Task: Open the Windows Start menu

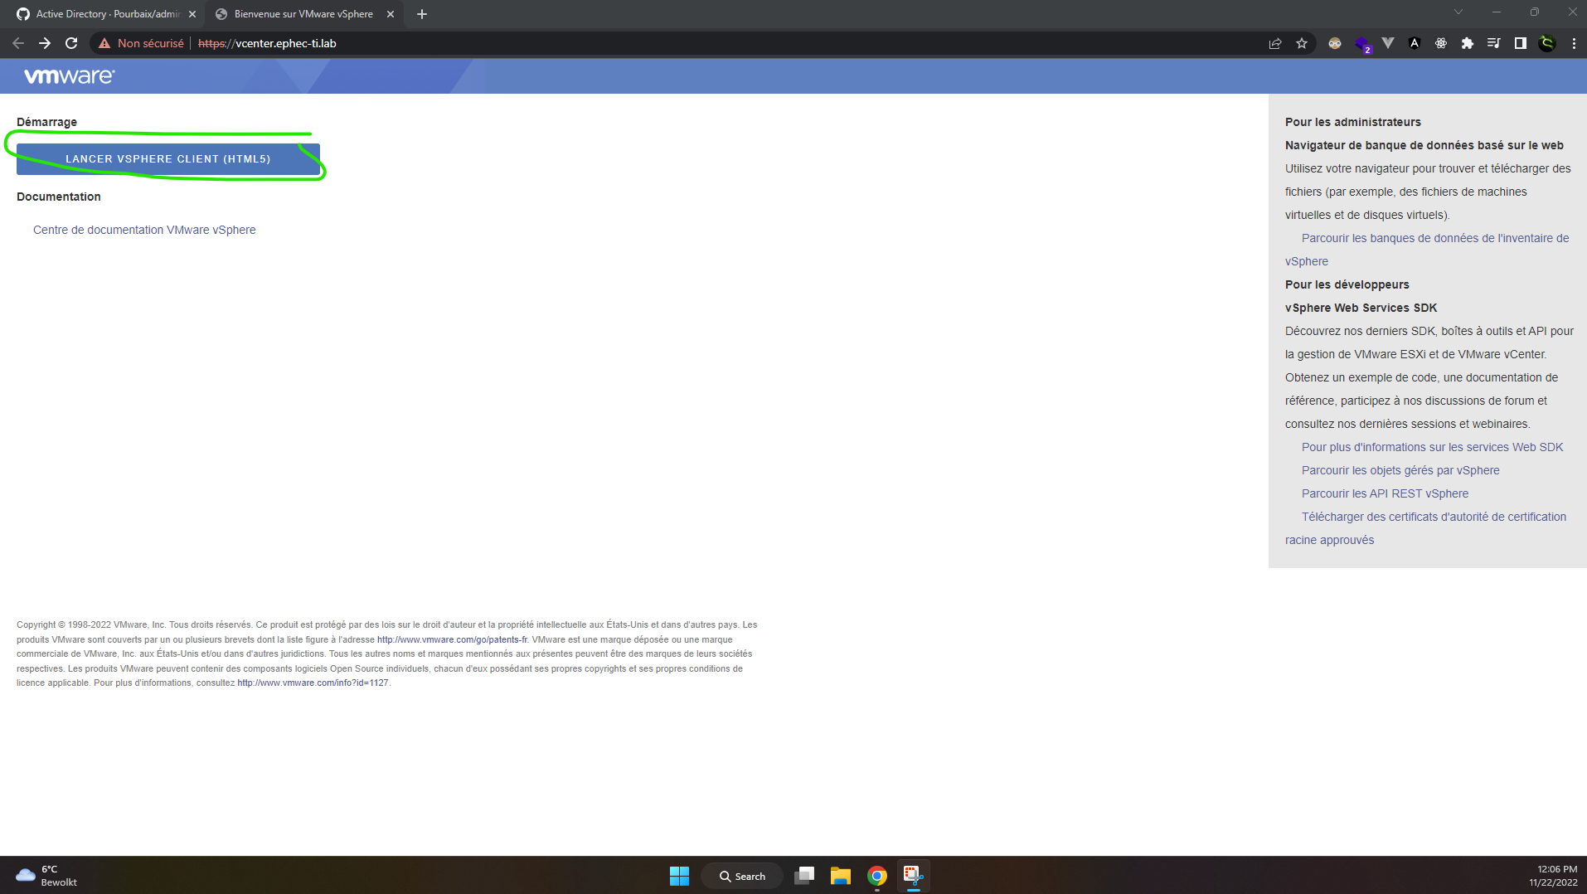Action: click(x=679, y=876)
